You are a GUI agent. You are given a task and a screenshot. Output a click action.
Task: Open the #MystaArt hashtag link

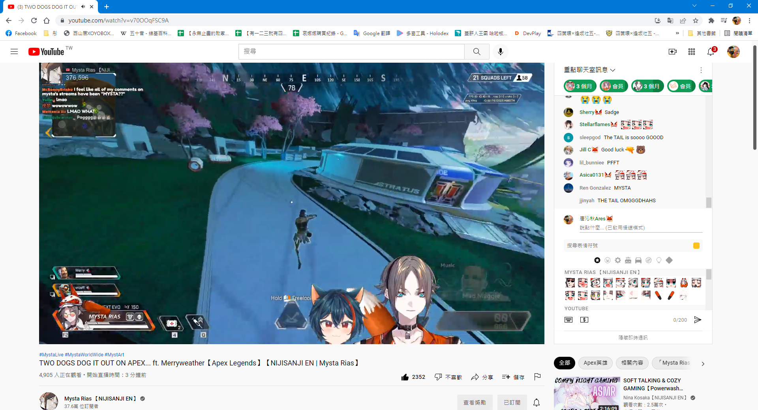[x=114, y=355]
